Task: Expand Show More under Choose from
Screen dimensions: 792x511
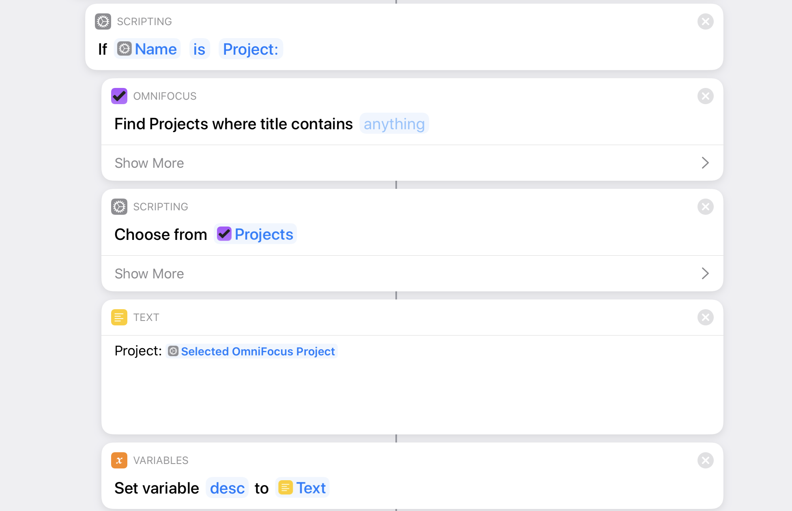Action: (x=412, y=274)
